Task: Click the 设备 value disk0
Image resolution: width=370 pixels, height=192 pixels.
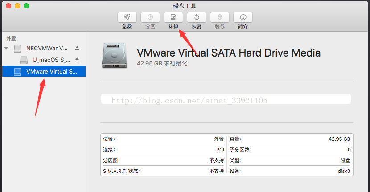Action: 344,171
